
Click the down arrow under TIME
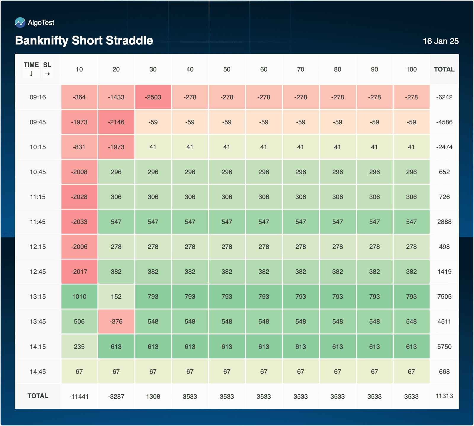point(31,74)
